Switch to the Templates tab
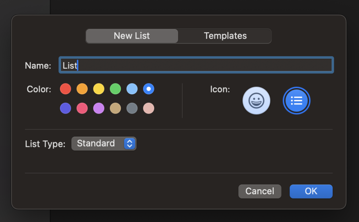359x222 pixels. click(x=225, y=36)
